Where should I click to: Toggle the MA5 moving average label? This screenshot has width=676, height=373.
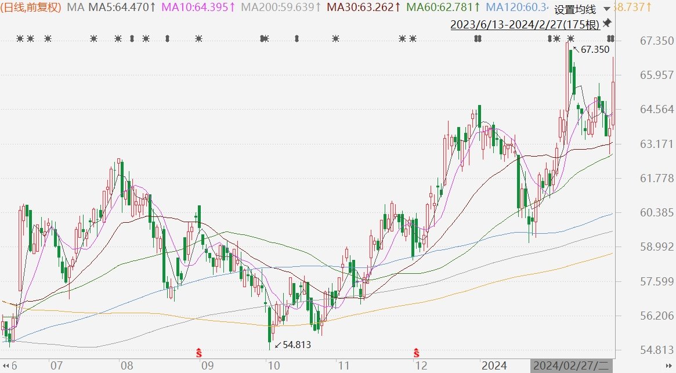tap(121, 8)
